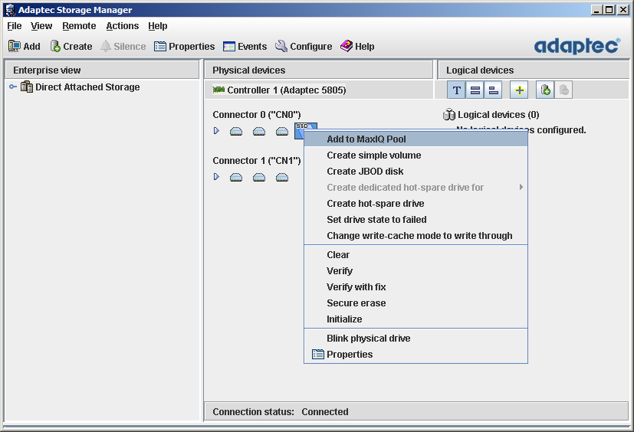The width and height of the screenshot is (634, 432).
Task: Click the Help book toolbar button
Action: (x=357, y=47)
